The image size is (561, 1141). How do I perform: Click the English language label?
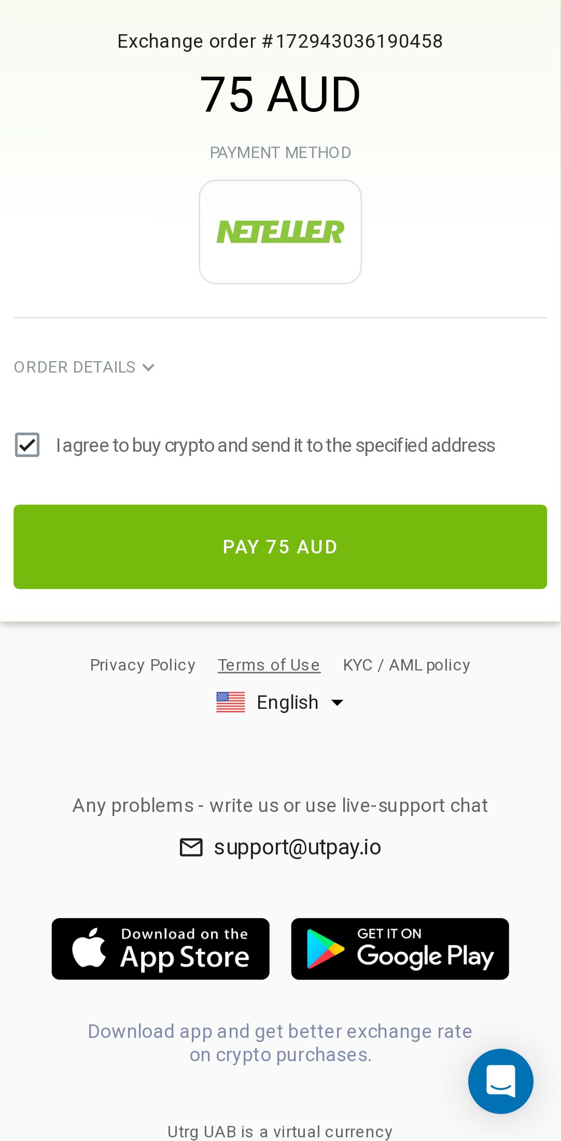point(287,703)
